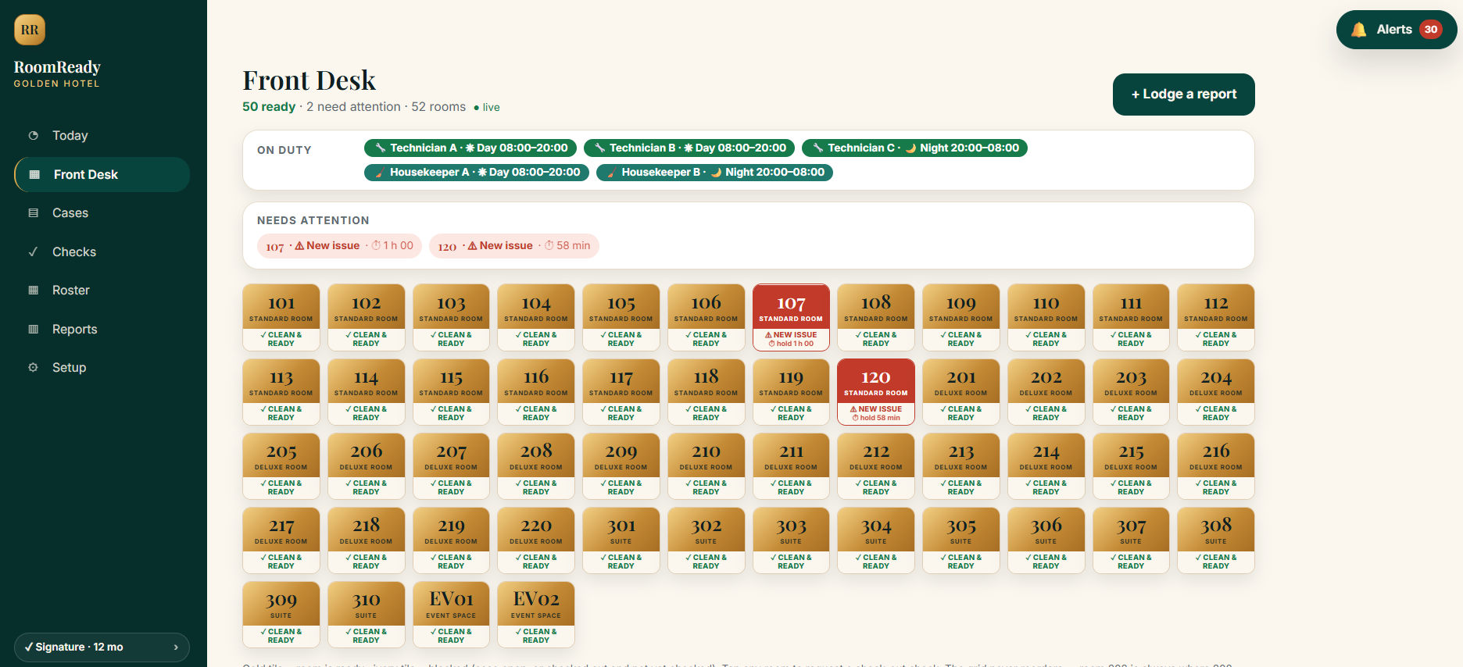1463x667 pixels.
Task: Select deluxe room 208 tile
Action: [x=536, y=465]
